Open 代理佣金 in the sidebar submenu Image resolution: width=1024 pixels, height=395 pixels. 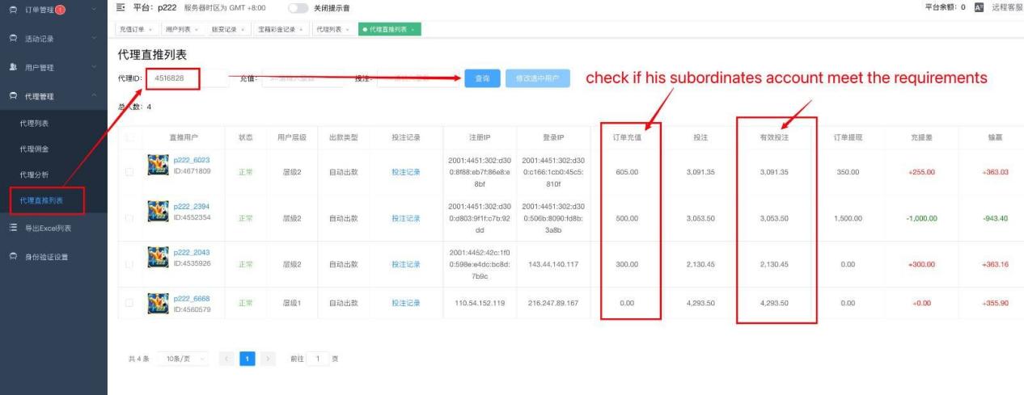[34, 149]
